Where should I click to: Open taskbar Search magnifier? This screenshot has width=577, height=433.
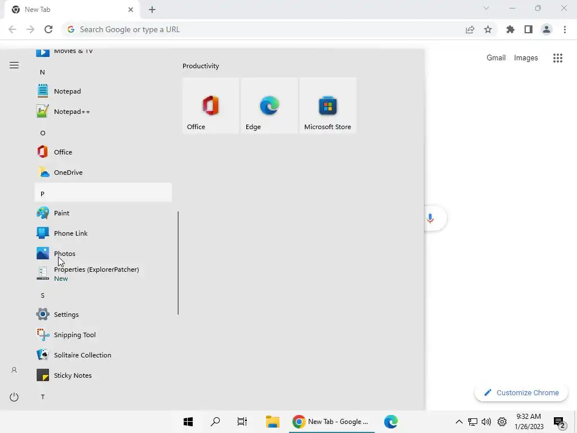click(x=215, y=422)
